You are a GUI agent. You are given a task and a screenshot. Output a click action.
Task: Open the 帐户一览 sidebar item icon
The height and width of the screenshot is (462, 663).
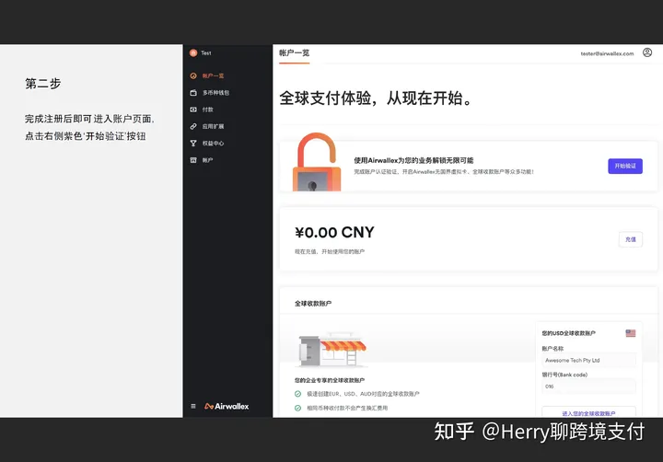pos(193,75)
